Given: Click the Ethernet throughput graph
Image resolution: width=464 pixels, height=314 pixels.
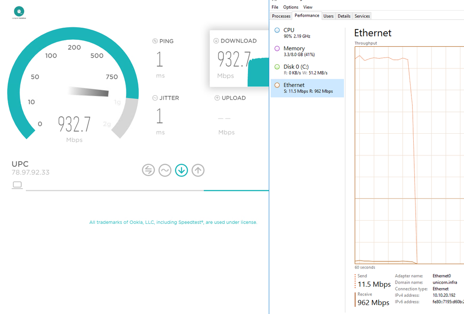Looking at the screenshot, I should tap(409, 155).
